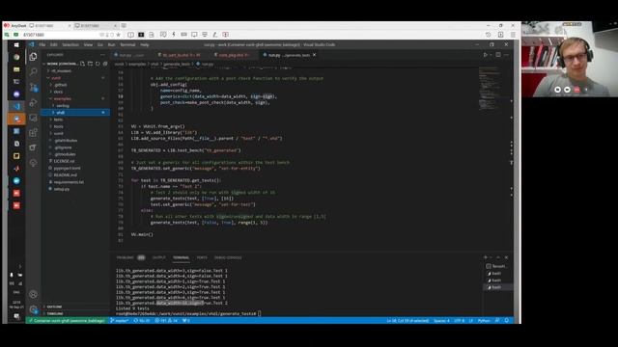The image size is (618, 347).
Task: Open the Help menu
Action: click(x=145, y=45)
